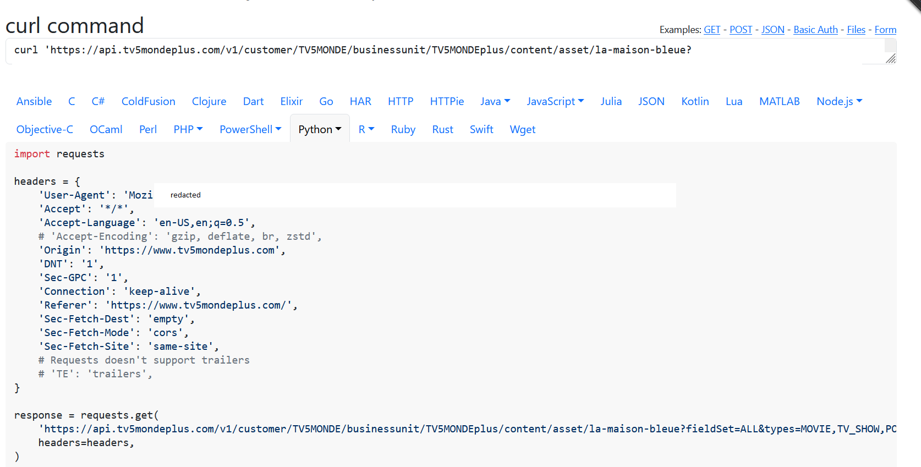
Task: Load the JSON example link
Action: 772,30
